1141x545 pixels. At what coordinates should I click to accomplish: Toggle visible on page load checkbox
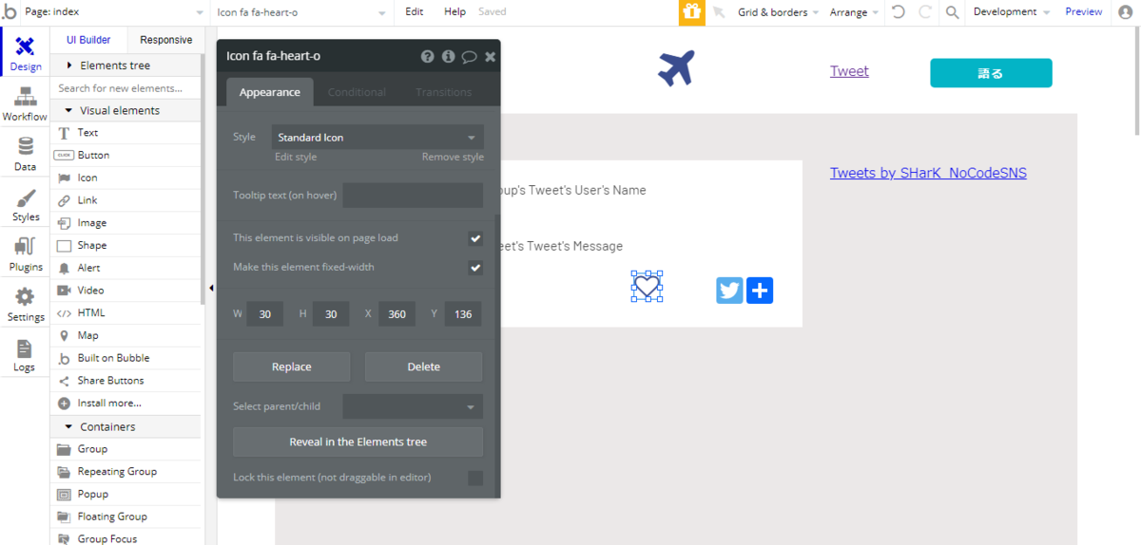(475, 238)
